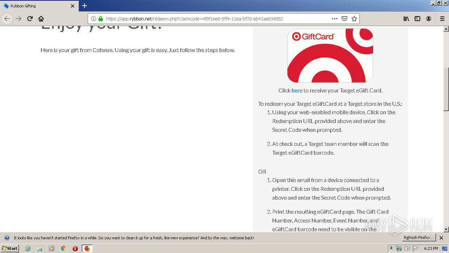Open the Firefox hamburger menu

[442, 19]
